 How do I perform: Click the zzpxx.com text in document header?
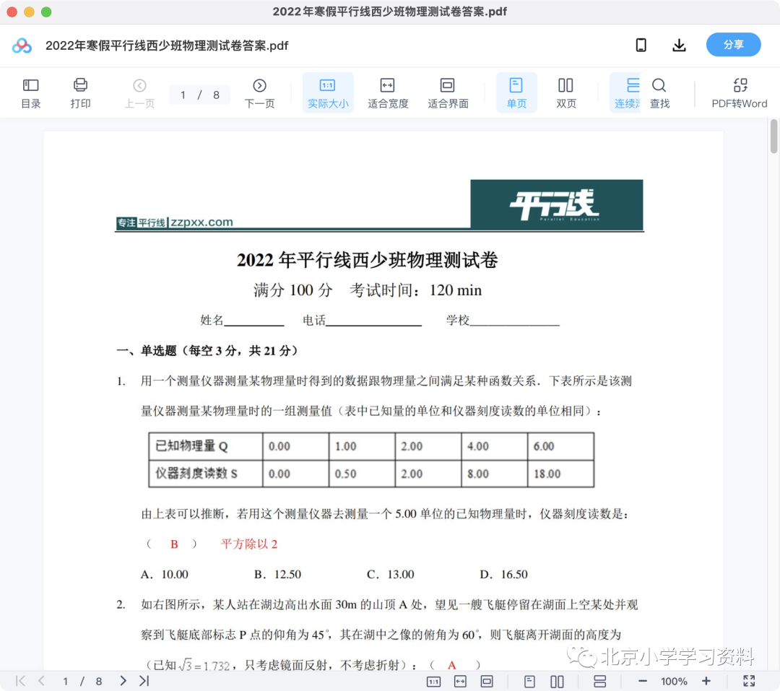[x=201, y=222]
